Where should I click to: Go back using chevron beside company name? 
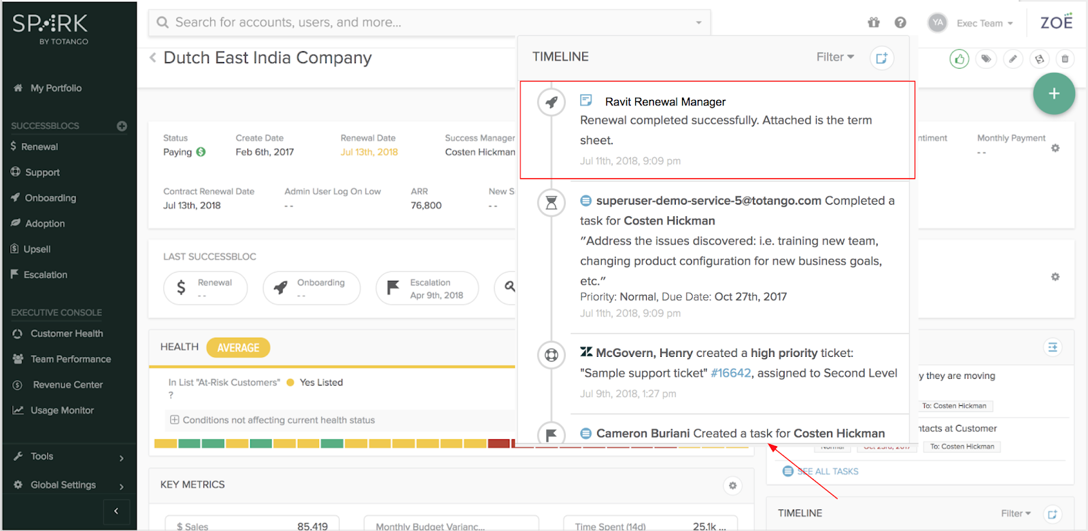153,58
